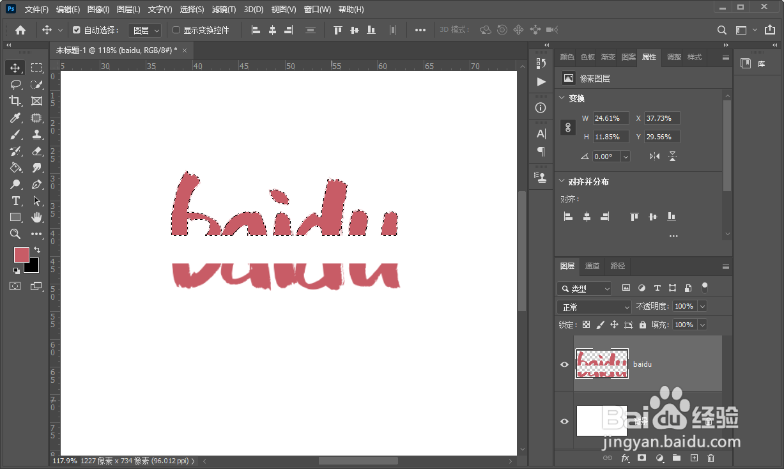Toggle the auto-select (自动选择) checkbox
This screenshot has width=784, height=469.
pos(77,30)
